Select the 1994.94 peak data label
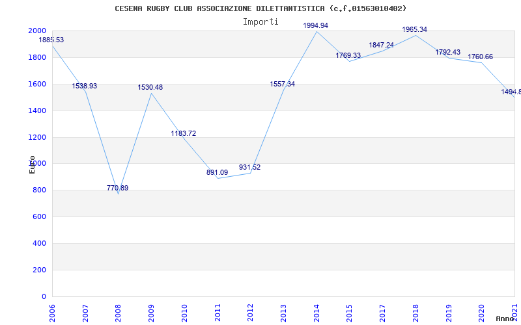 click(315, 25)
